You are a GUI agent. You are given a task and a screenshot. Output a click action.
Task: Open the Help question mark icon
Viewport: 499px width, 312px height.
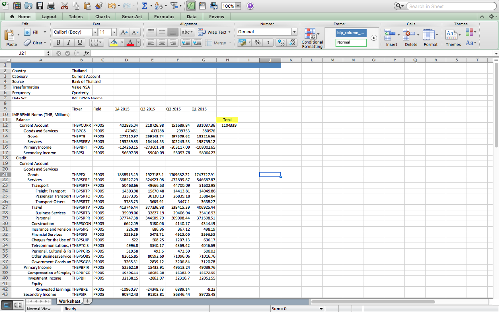point(250,6)
